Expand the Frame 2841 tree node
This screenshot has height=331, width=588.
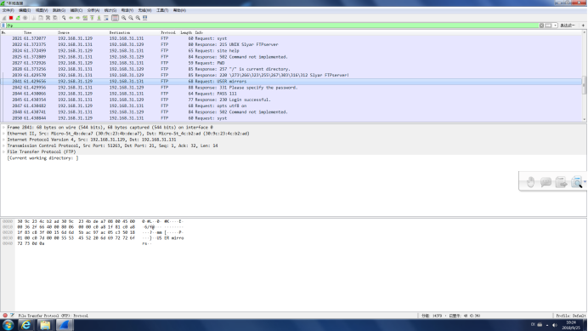pyautogui.click(x=3, y=128)
